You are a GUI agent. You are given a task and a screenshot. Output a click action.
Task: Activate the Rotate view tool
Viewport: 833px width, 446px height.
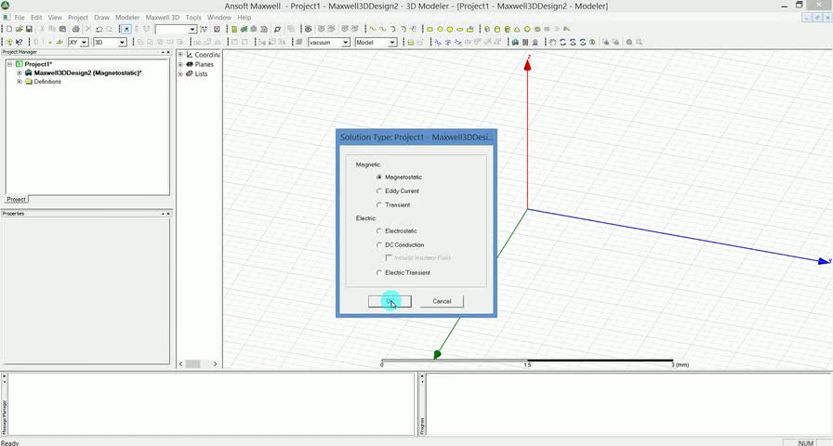point(562,42)
